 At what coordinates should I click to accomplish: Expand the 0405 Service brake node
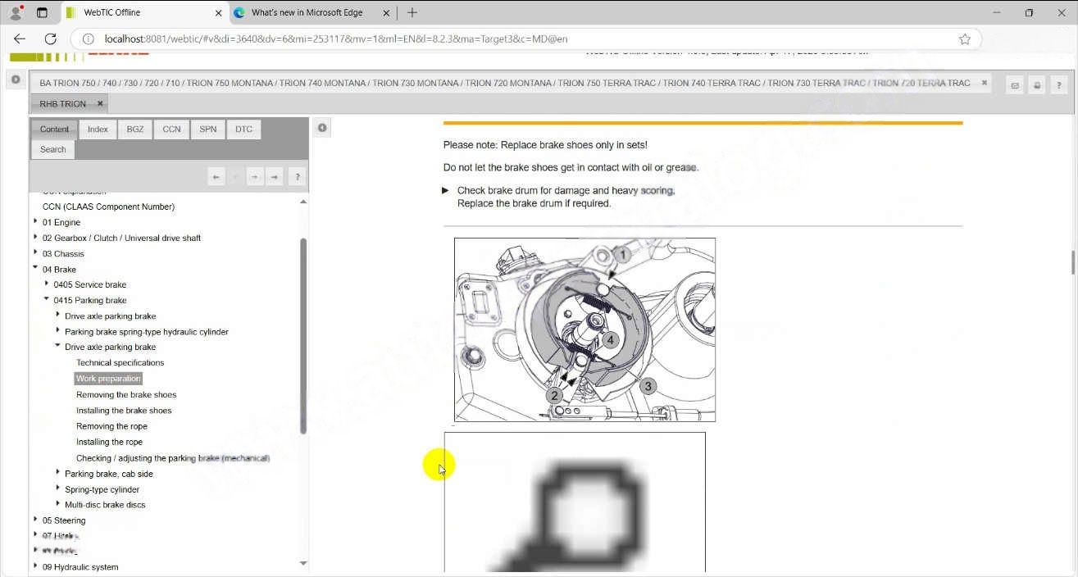click(47, 284)
